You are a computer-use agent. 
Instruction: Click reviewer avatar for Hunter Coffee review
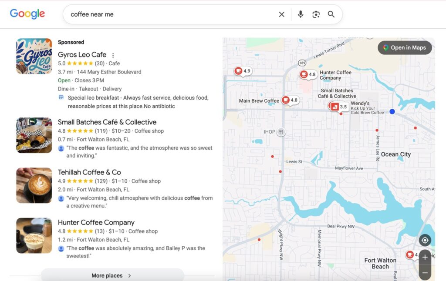pyautogui.click(x=61, y=249)
